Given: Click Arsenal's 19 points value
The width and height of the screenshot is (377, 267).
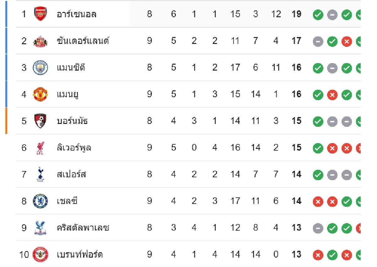Looking at the screenshot, I should click(x=296, y=14).
